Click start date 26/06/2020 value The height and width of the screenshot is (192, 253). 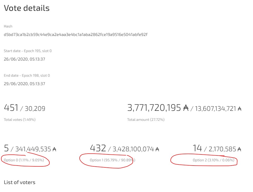(x=24, y=59)
